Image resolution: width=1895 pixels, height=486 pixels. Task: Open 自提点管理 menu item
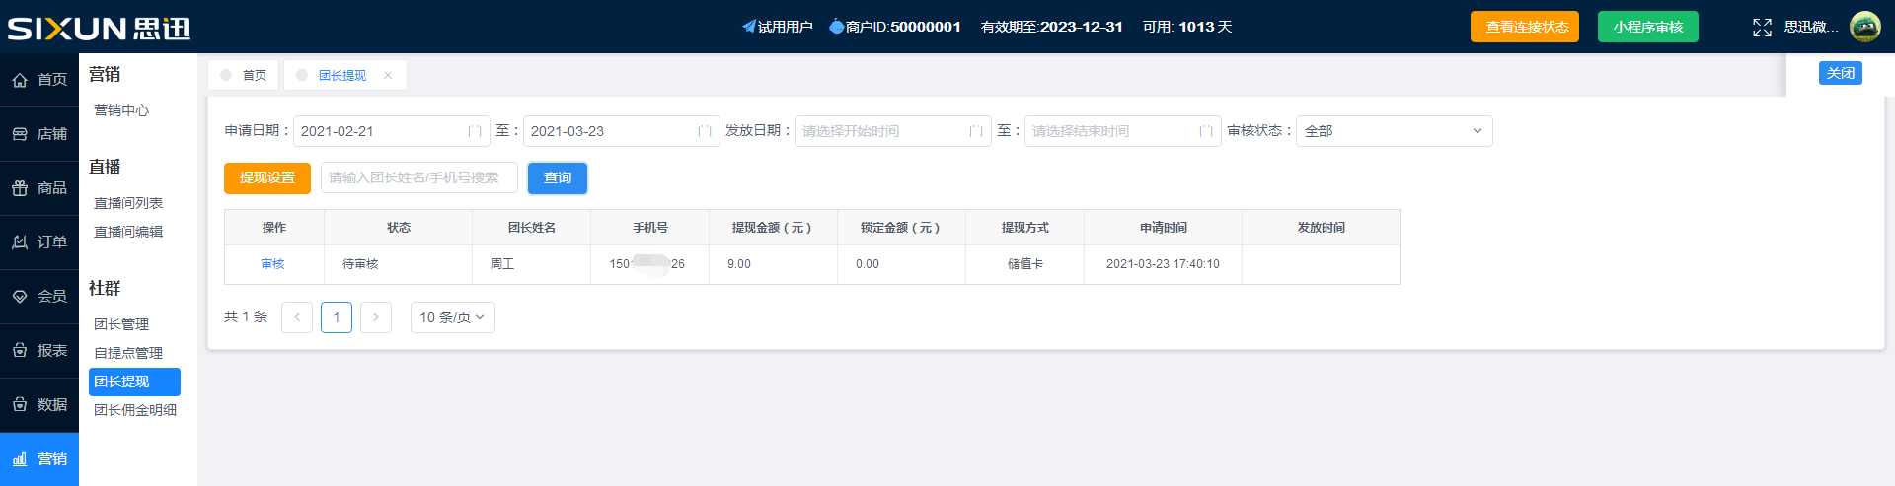click(x=128, y=353)
